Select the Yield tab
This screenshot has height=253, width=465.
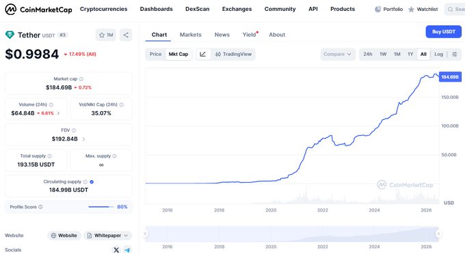click(x=250, y=35)
